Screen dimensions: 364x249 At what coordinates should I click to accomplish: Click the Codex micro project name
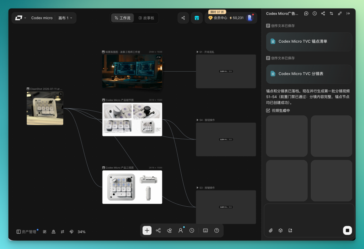[x=42, y=18]
